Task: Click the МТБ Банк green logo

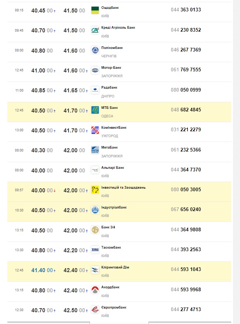Action: pyautogui.click(x=95, y=110)
